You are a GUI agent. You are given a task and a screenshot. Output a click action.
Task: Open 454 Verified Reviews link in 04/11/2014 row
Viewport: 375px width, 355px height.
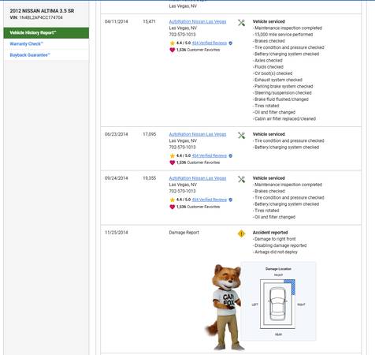[210, 43]
